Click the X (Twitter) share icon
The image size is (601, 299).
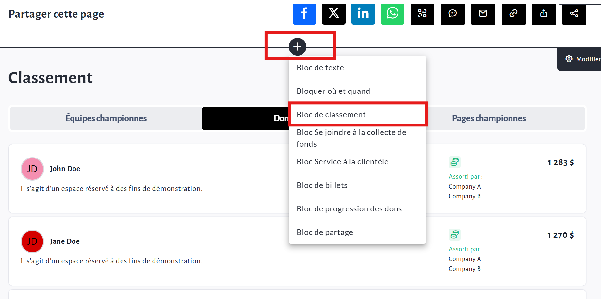pos(333,14)
